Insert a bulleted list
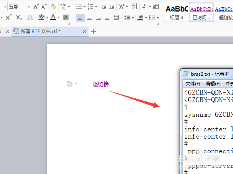233x174 pixels. (79, 7)
